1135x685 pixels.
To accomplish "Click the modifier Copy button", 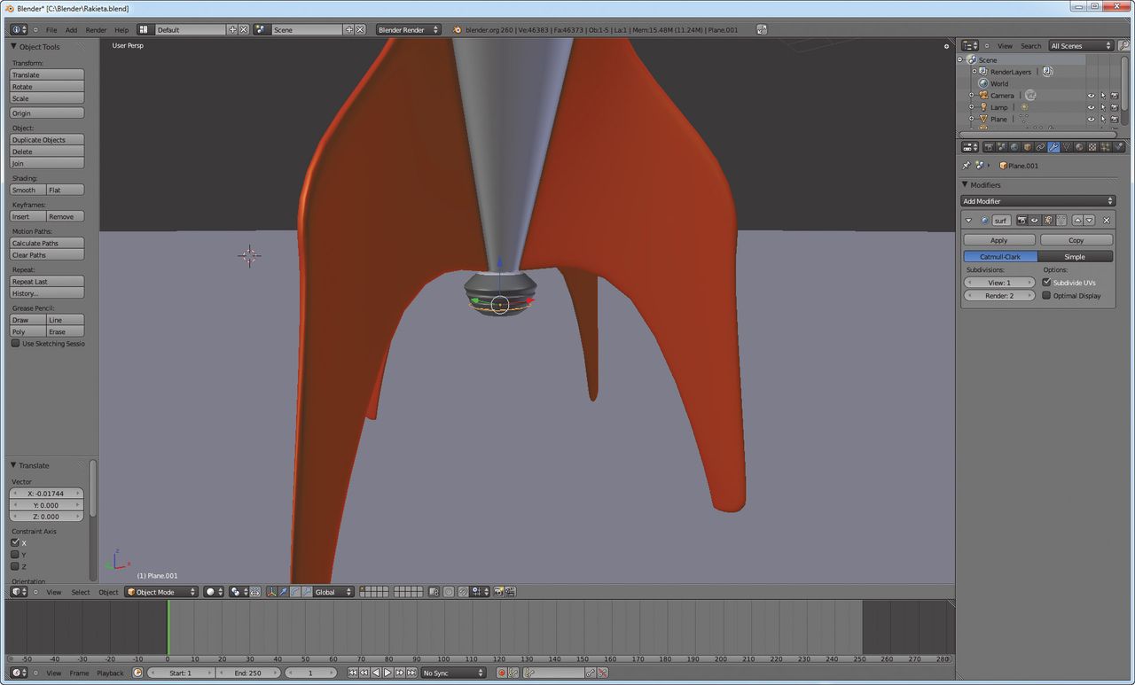I will [x=1076, y=240].
